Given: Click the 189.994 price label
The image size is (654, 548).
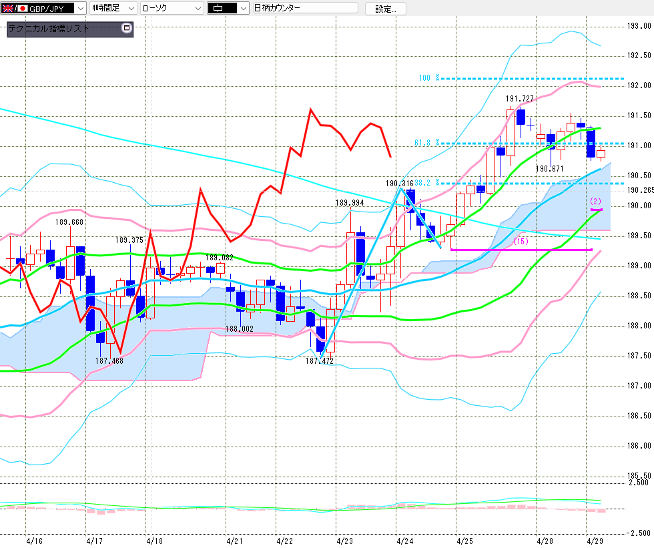Looking at the screenshot, I should click(350, 203).
